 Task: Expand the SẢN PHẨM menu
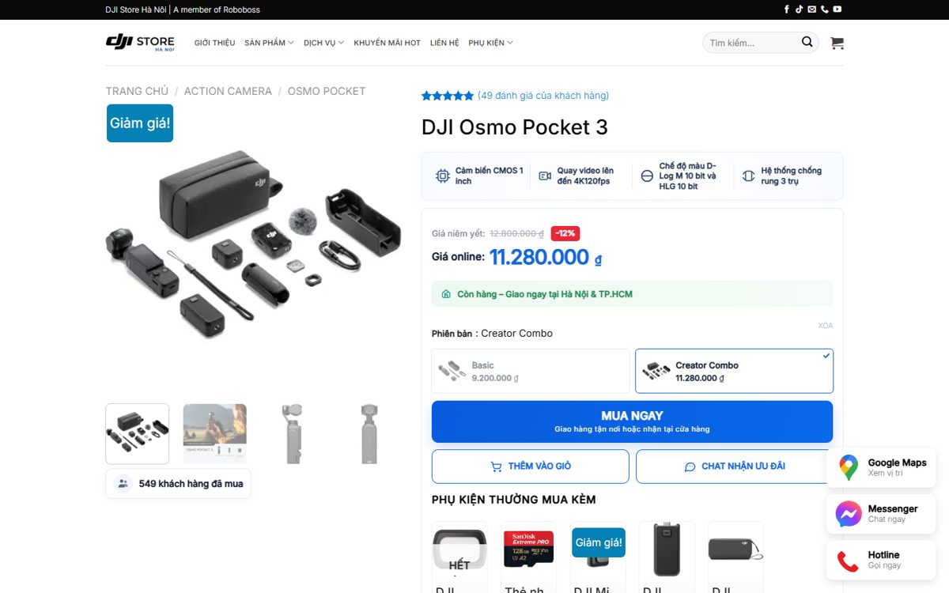[x=269, y=43]
